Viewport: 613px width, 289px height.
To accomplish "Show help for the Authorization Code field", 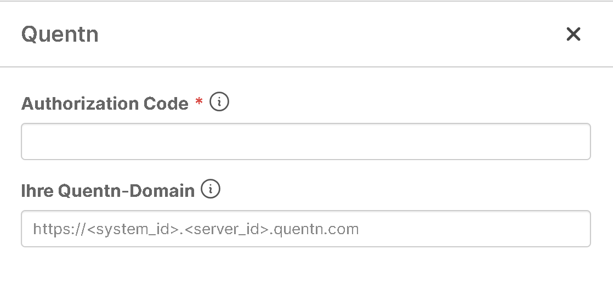I will pyautogui.click(x=219, y=102).
